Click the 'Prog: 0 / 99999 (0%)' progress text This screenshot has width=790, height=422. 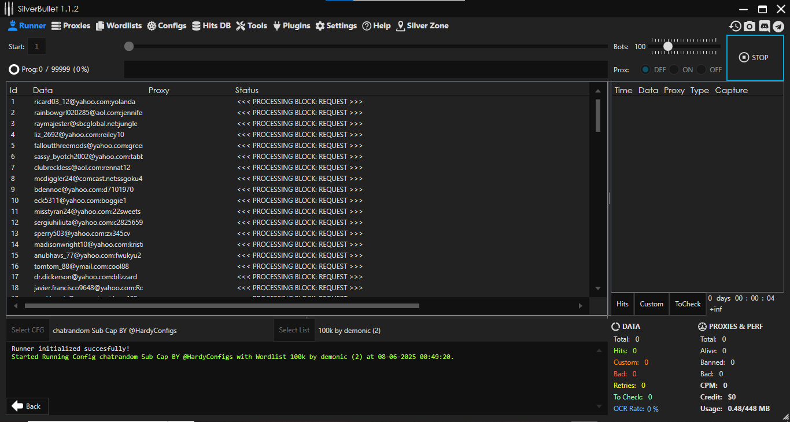[56, 69]
